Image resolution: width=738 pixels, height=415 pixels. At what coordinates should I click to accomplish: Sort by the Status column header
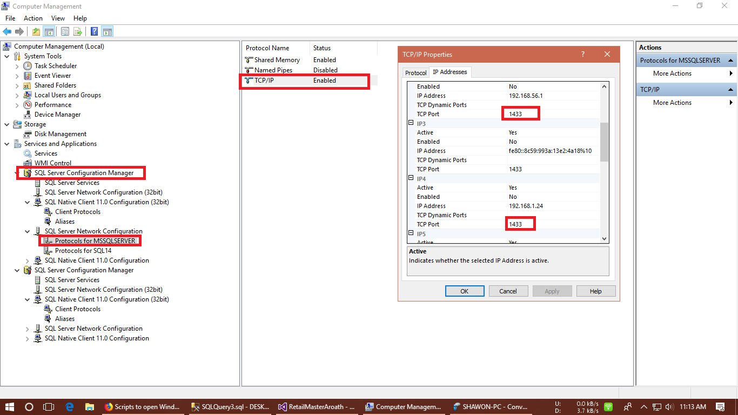[x=344, y=48]
